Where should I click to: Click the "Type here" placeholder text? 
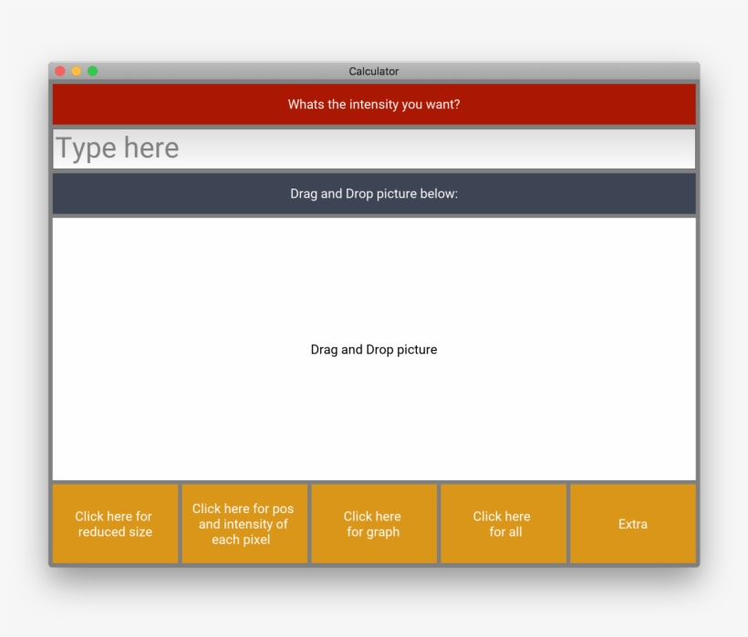[x=118, y=149]
